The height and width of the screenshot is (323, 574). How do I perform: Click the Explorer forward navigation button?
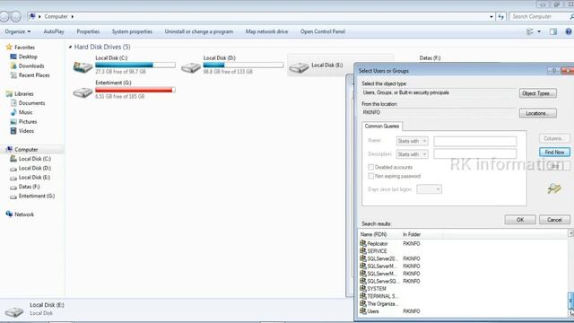pyautogui.click(x=15, y=16)
